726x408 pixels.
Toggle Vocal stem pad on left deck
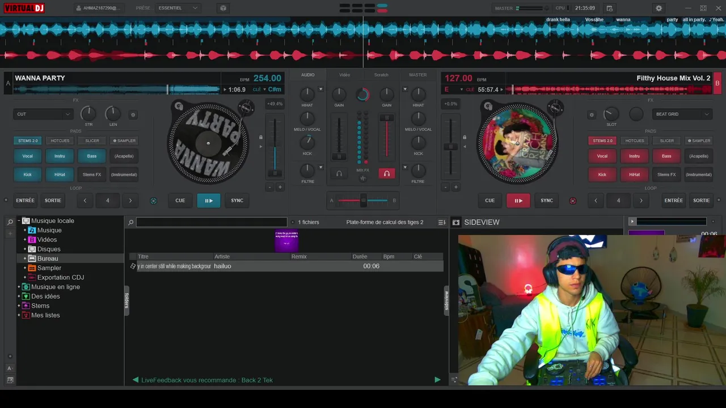pyautogui.click(x=27, y=156)
